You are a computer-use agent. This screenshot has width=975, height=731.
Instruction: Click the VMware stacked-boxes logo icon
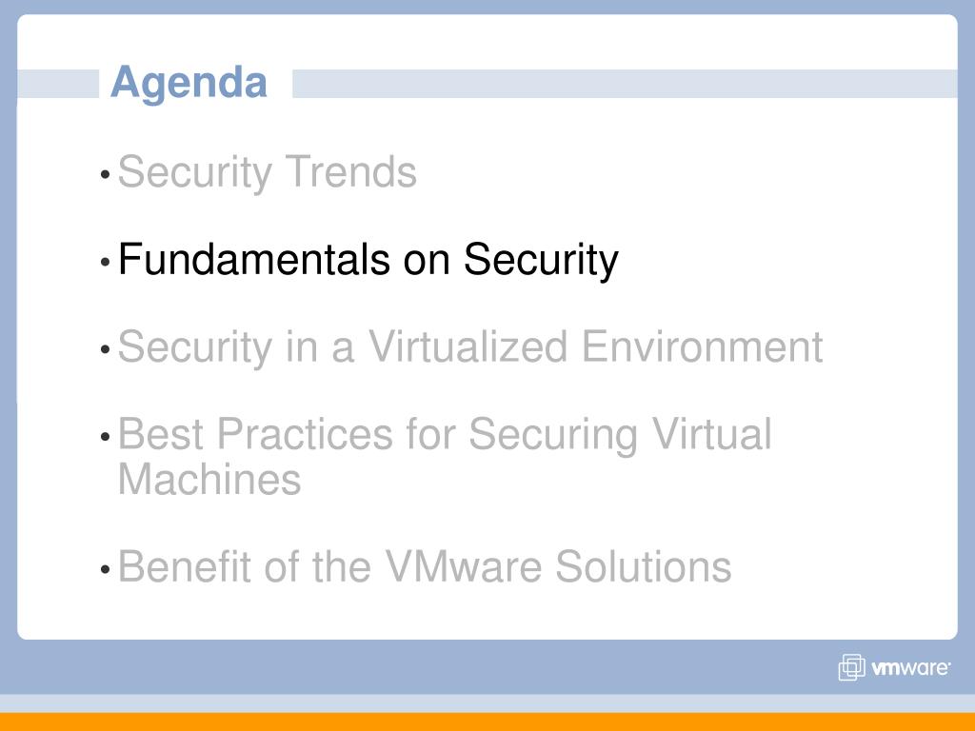[851, 667]
